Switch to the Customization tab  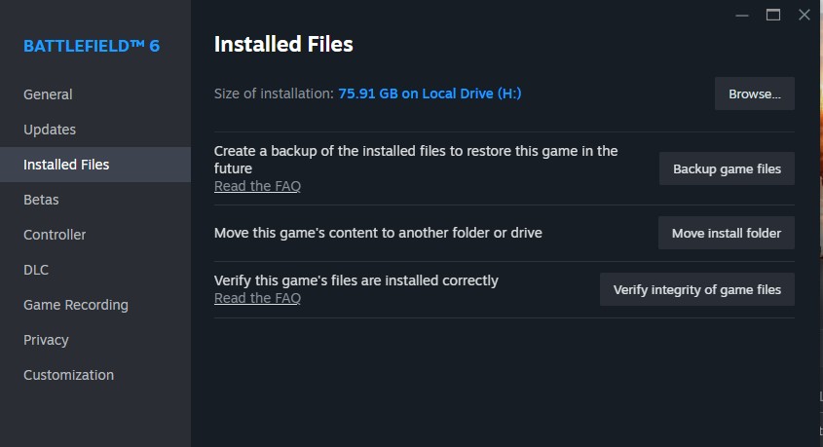68,375
